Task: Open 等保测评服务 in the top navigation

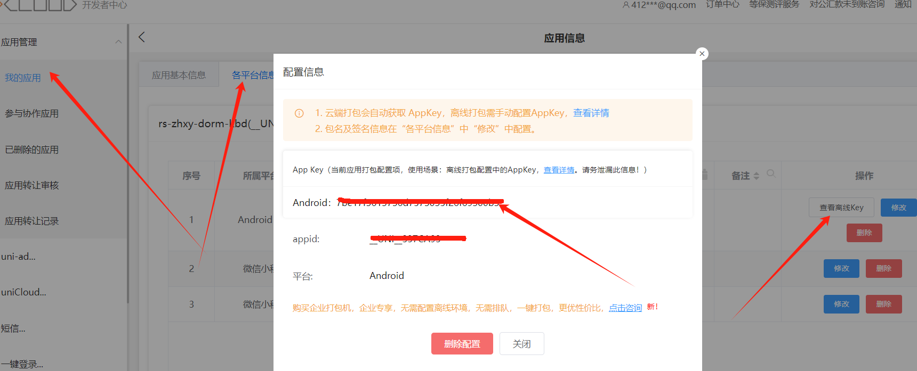Action: click(x=774, y=4)
